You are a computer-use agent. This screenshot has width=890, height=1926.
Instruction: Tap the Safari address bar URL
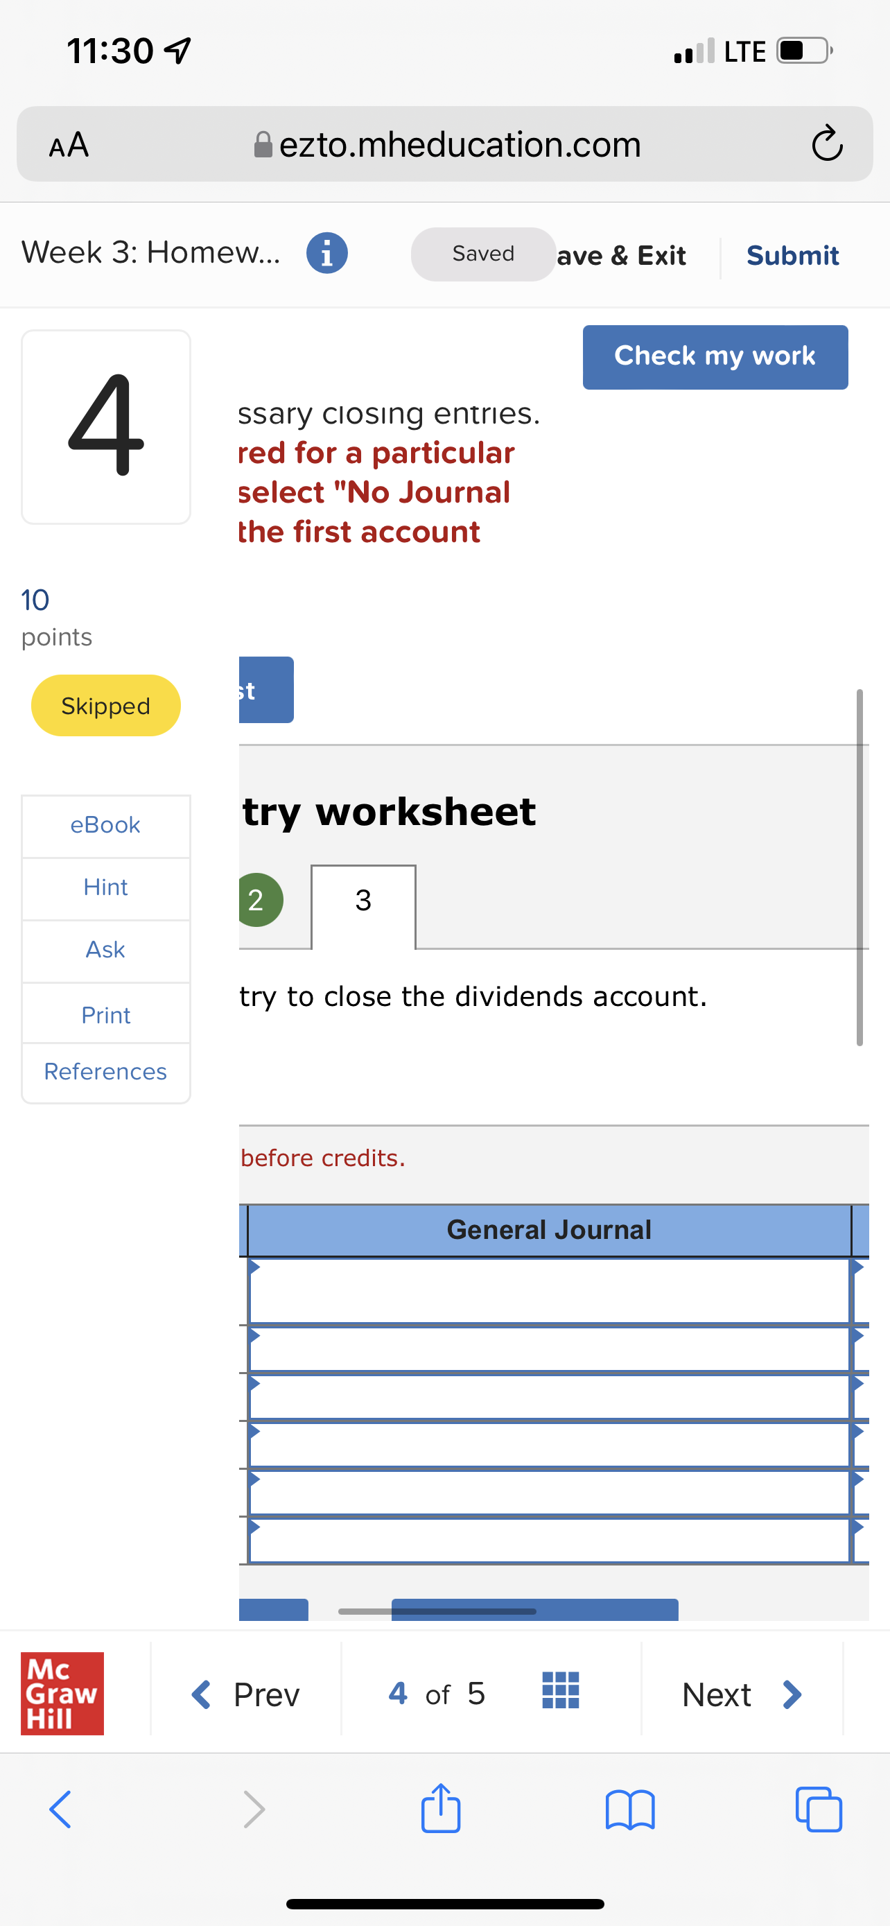click(448, 144)
